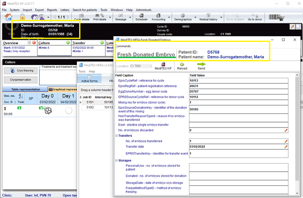Click the EggDonorNumber value field D5767
The height and width of the screenshot is (198, 303).
[239, 91]
